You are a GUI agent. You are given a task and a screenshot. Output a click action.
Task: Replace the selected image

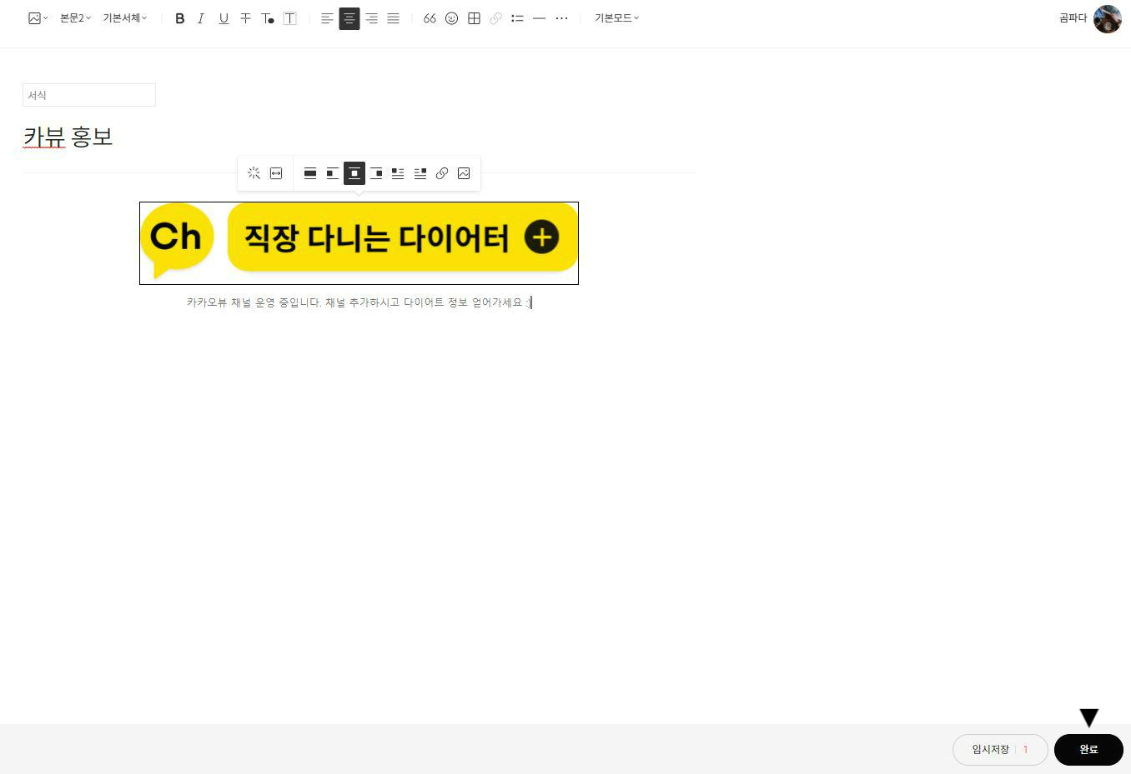464,173
